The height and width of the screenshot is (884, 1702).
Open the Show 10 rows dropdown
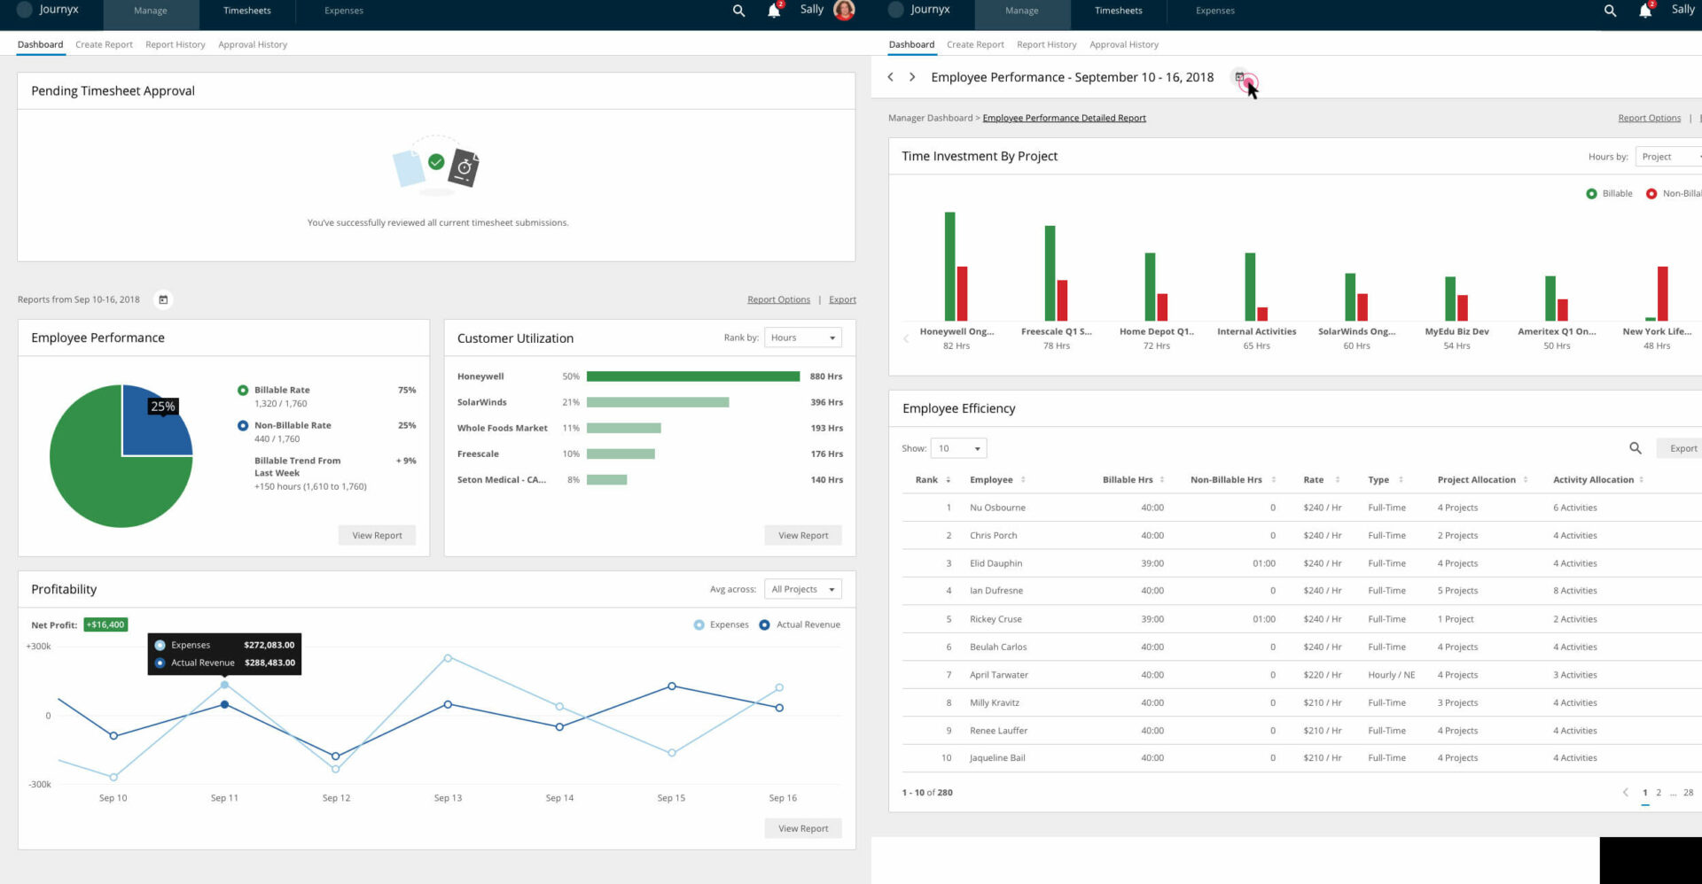coord(958,448)
